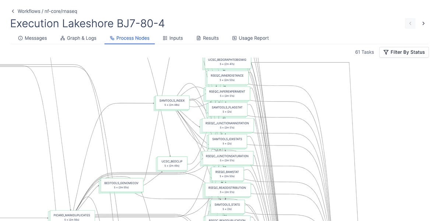The width and height of the screenshot is (442, 221).
Task: Select the SAMTOOLS_FLAGSTAT node
Action: [x=227, y=109]
